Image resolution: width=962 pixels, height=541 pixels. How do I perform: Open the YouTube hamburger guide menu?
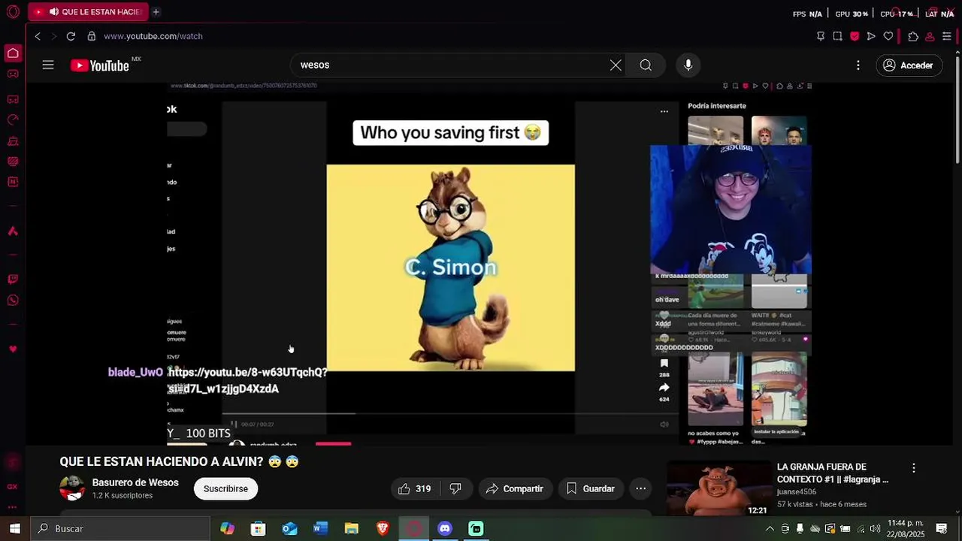pyautogui.click(x=48, y=65)
